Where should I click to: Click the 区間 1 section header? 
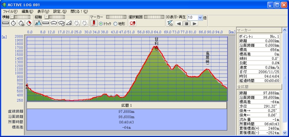click(x=127, y=105)
